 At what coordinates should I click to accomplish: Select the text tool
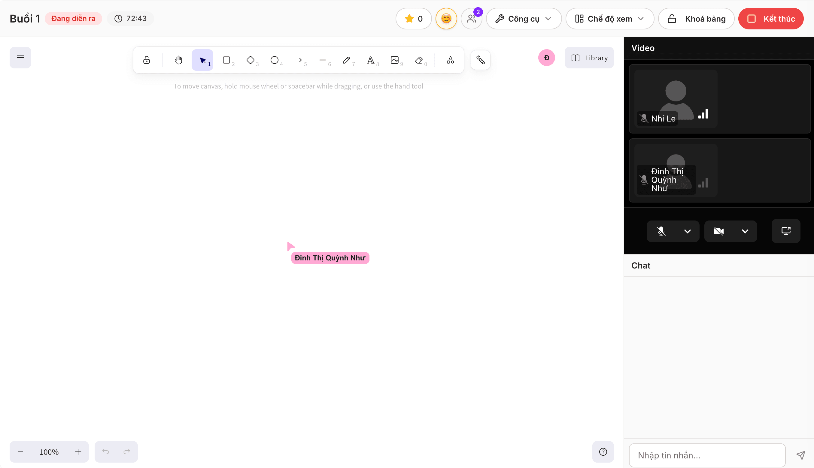371,60
